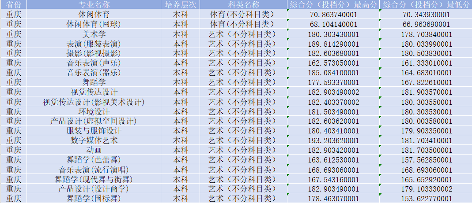Select the 培养层次 header cell
This screenshot has width=472, height=203.
pos(180,4)
